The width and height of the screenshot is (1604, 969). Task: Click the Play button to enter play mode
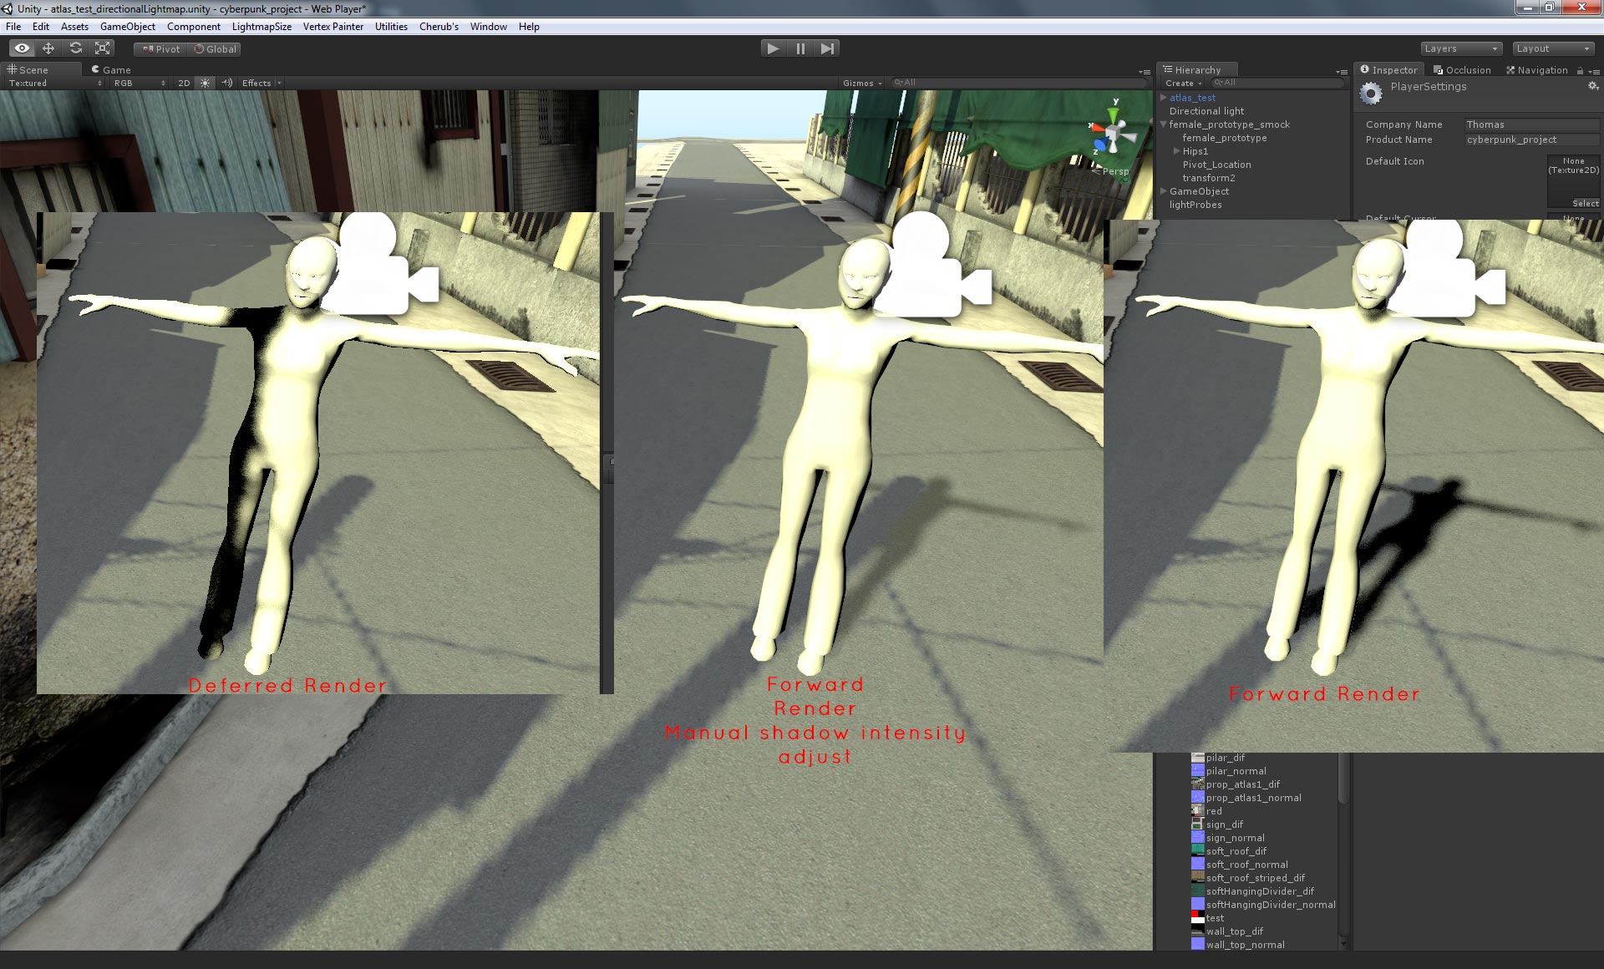click(772, 48)
